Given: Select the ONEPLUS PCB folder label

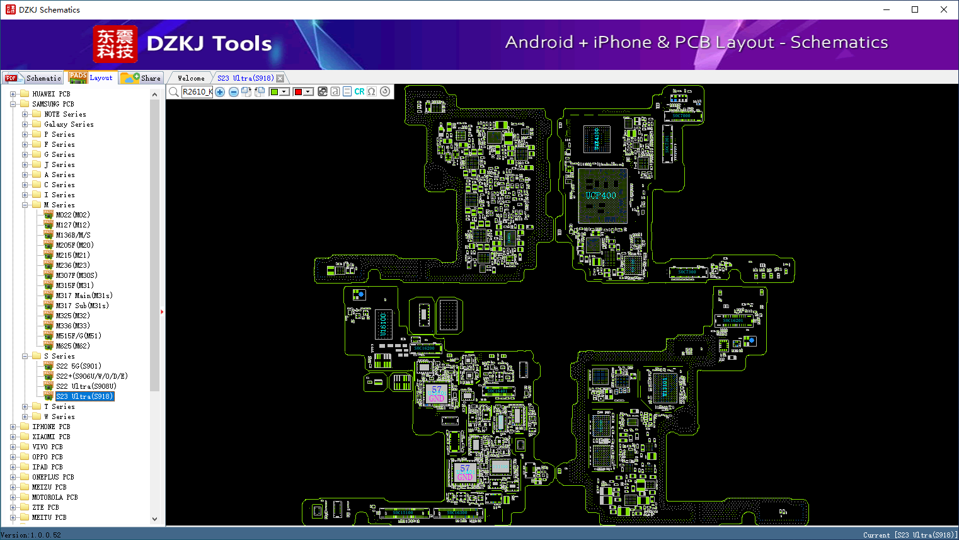Looking at the screenshot, I should click(x=53, y=477).
